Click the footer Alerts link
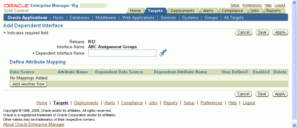297x128 pixels. pyautogui.click(x=110, y=103)
